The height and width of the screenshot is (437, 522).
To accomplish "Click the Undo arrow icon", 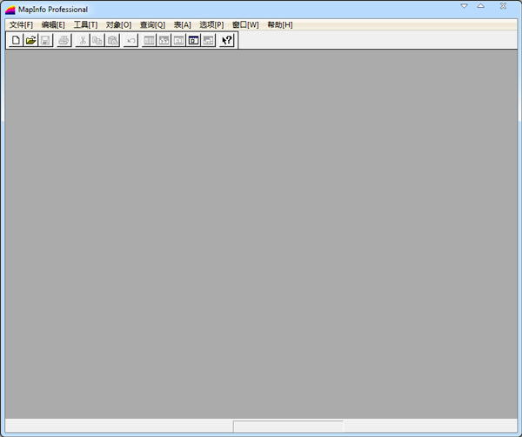I will 130,40.
